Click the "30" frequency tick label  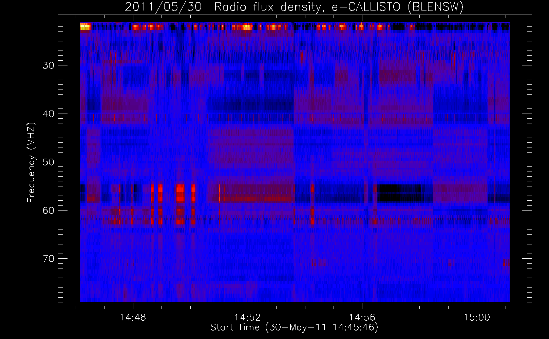[49, 65]
